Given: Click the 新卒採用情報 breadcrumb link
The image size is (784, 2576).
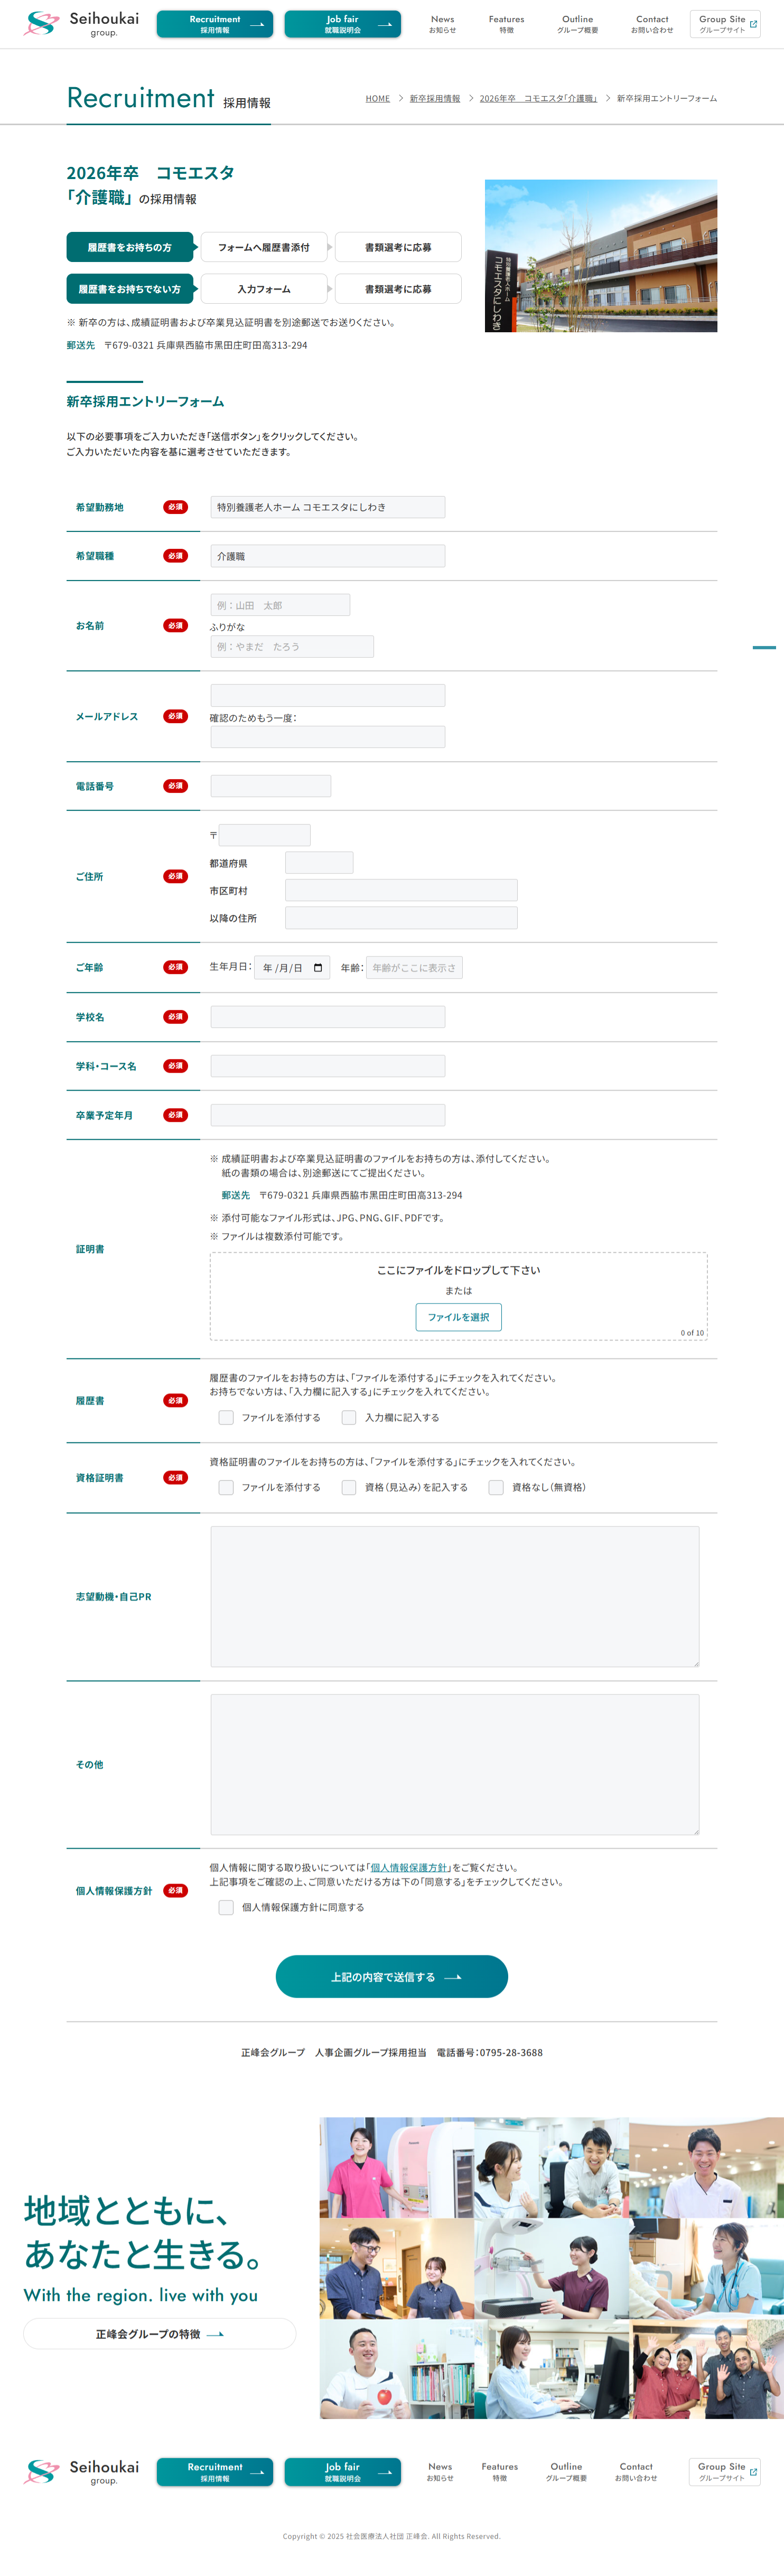Looking at the screenshot, I should [x=435, y=98].
